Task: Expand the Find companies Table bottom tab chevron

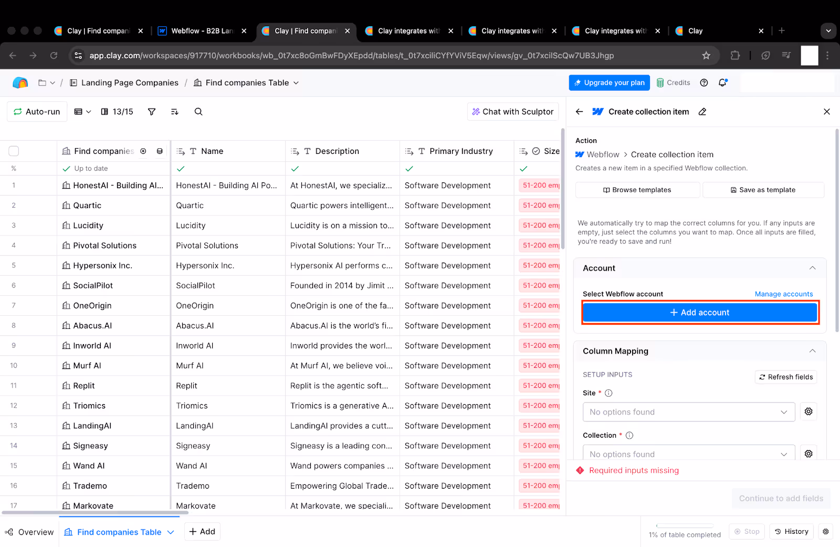Action: [x=171, y=532]
